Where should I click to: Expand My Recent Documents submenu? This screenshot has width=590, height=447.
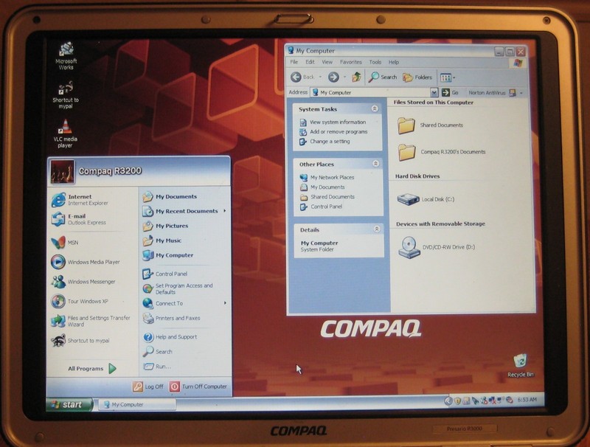[184, 211]
